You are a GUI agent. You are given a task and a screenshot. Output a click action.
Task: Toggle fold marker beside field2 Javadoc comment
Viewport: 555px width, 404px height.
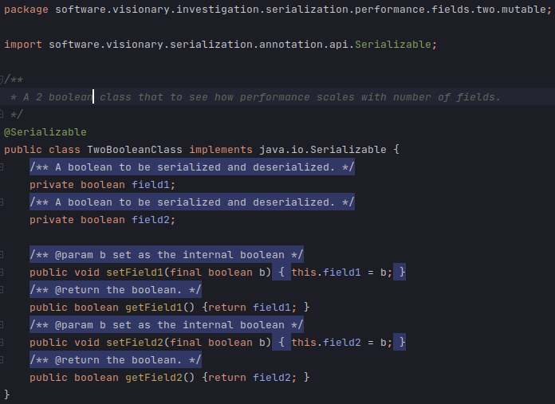[x=1, y=202]
